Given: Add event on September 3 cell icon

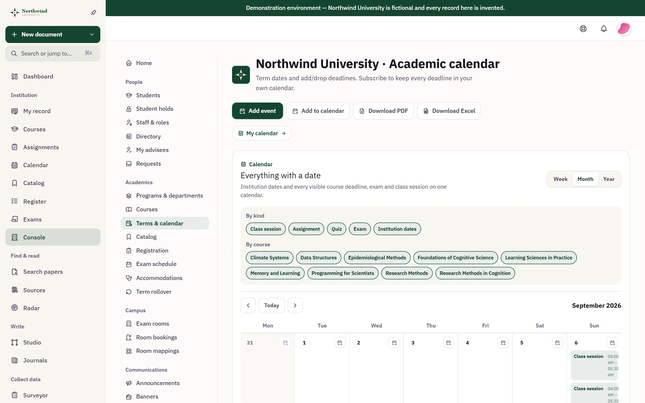Looking at the screenshot, I should click(x=449, y=343).
